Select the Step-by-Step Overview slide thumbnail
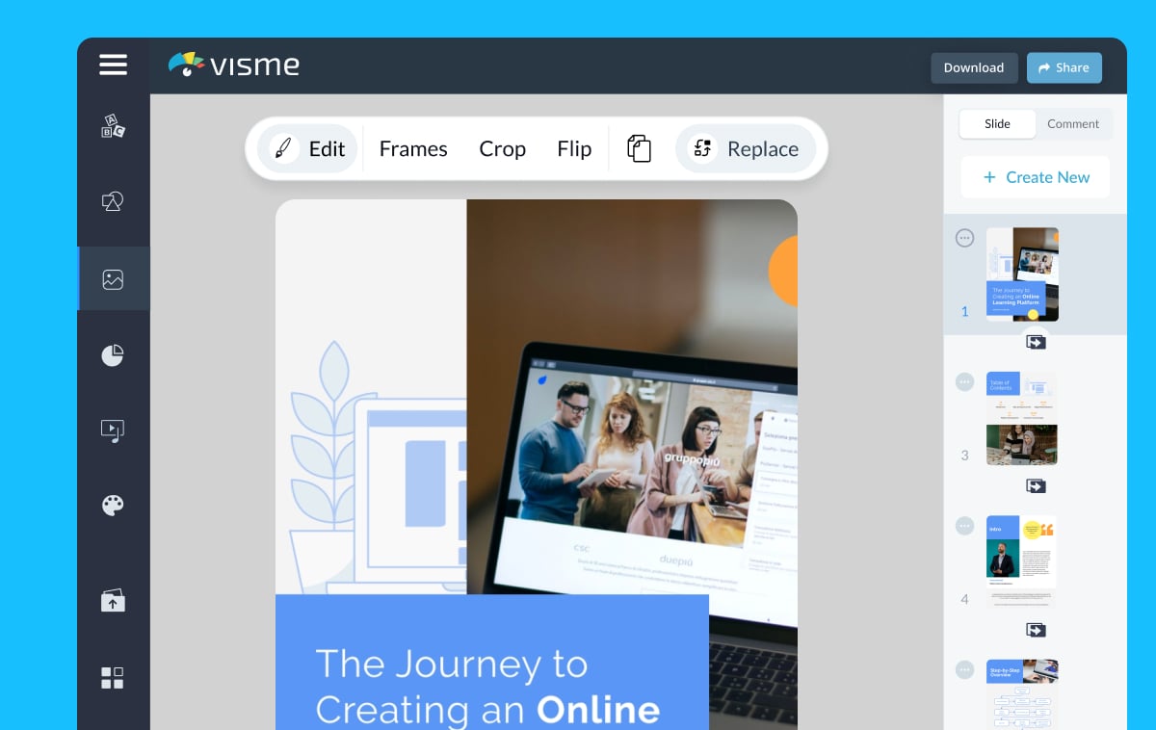The height and width of the screenshot is (730, 1156). point(1022,694)
